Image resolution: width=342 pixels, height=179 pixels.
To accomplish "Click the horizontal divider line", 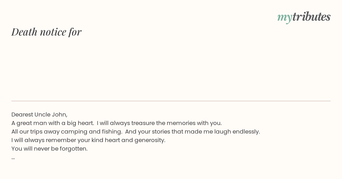I will (171, 101).
